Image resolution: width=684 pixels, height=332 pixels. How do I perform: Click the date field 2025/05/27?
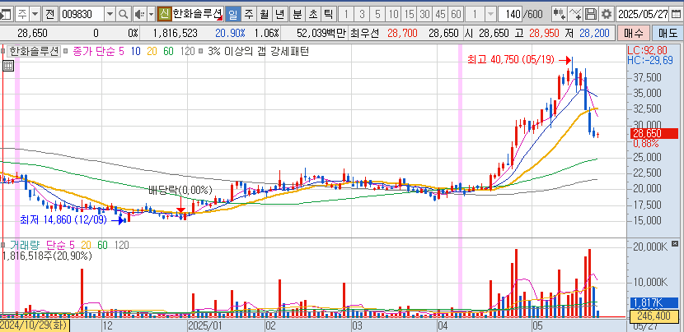(643, 14)
